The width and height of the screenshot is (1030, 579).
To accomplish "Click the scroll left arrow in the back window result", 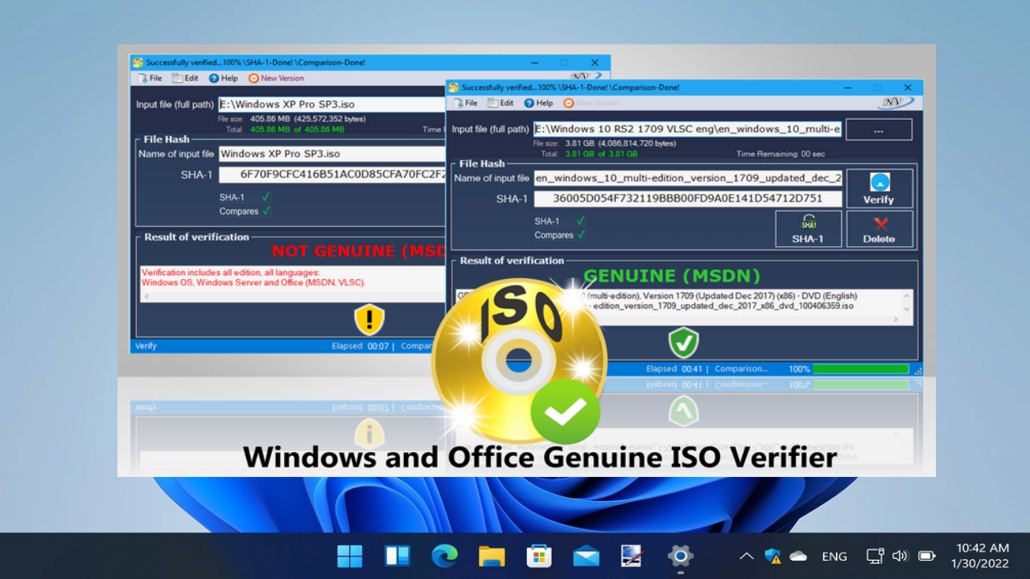I will point(146,296).
